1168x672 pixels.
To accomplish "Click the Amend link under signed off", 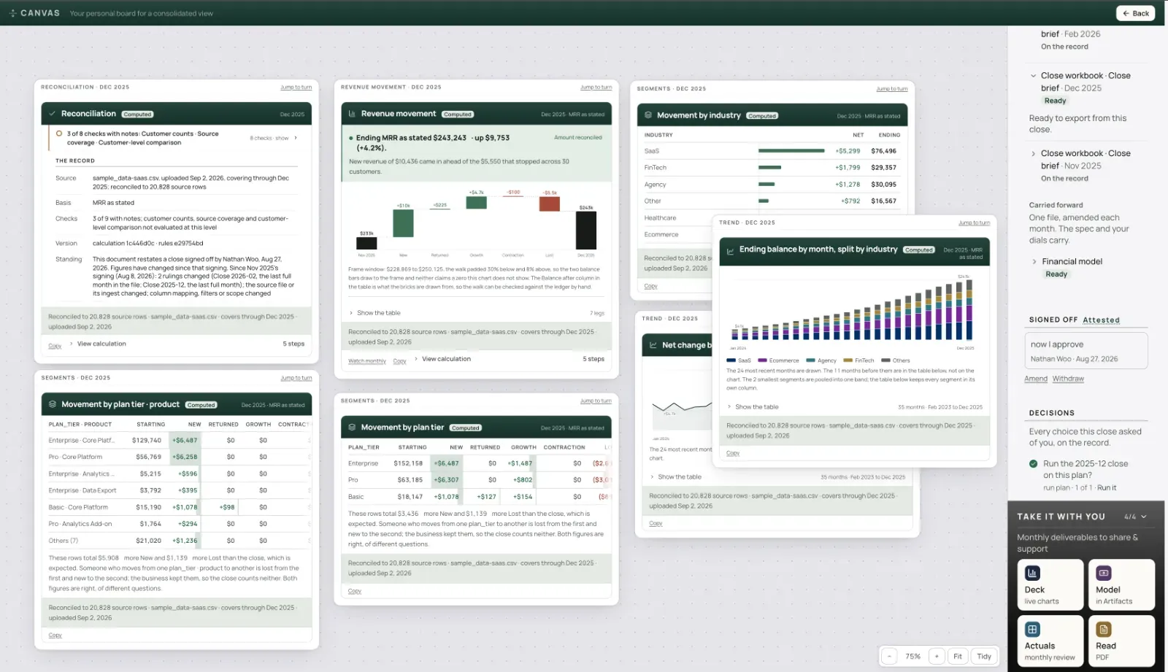I will (x=1036, y=379).
